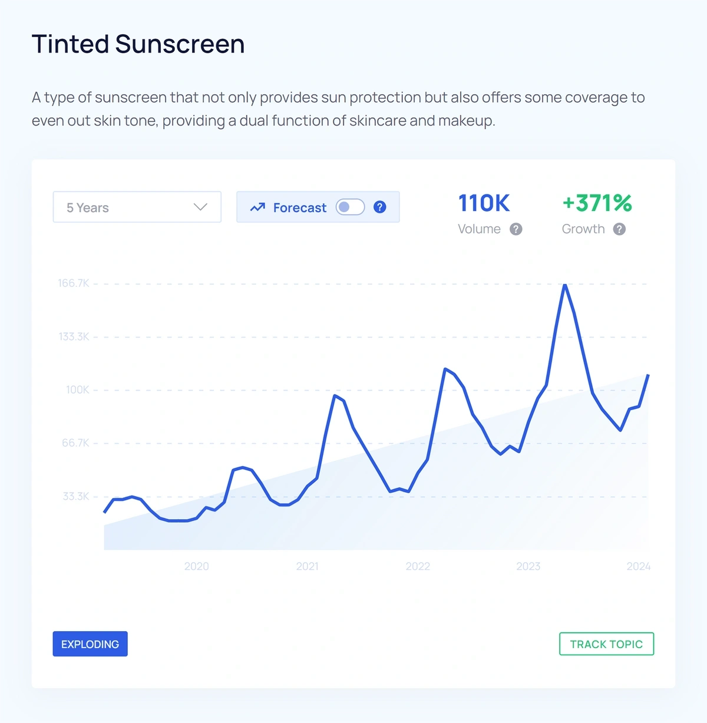Screen dimensions: 707x723
Task: Click the 2024 year label
Action: [x=639, y=566]
